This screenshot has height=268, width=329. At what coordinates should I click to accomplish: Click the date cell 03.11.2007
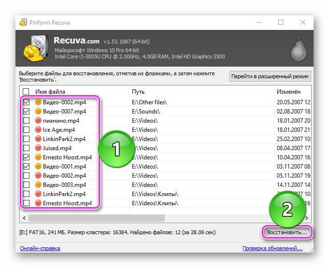[293, 167]
